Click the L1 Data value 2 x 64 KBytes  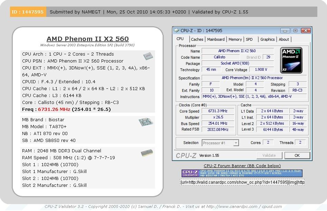click(x=272, y=111)
